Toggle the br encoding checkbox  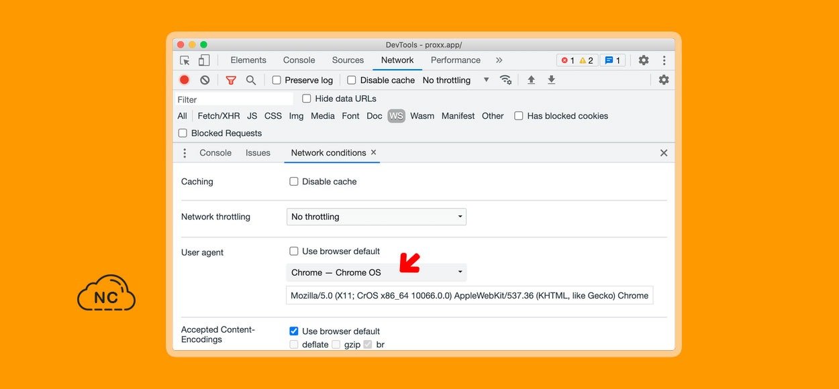click(368, 345)
